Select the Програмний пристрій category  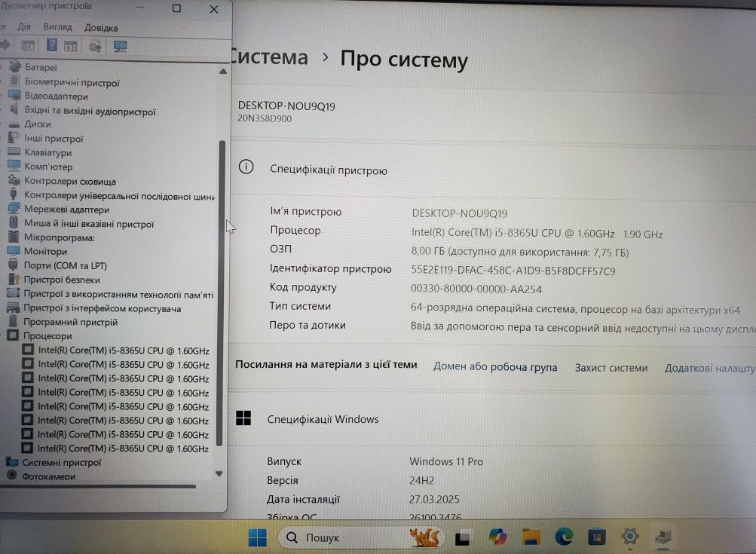point(70,322)
